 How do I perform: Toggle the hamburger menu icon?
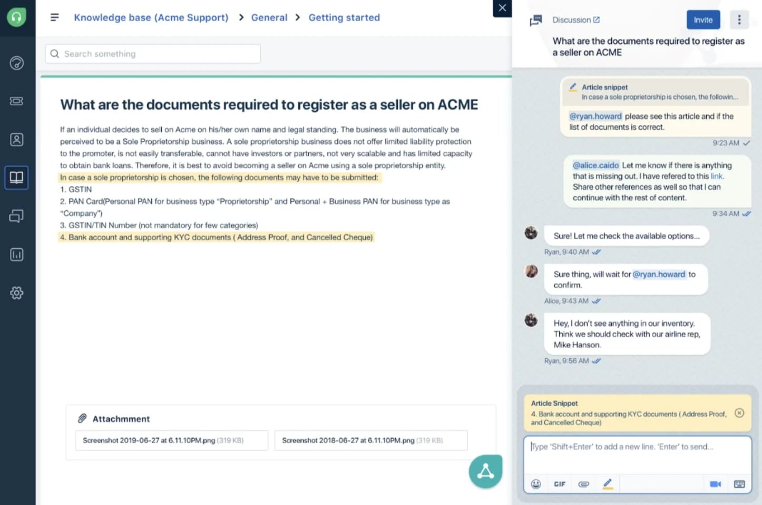tap(54, 17)
